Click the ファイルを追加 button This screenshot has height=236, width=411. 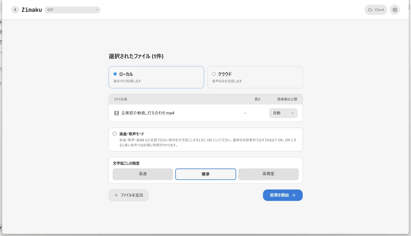tap(128, 195)
